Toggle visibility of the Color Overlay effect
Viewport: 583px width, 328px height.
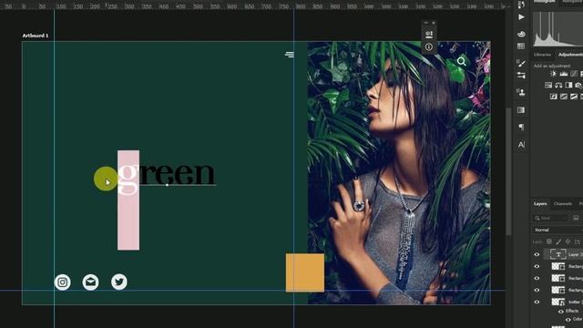point(568,320)
